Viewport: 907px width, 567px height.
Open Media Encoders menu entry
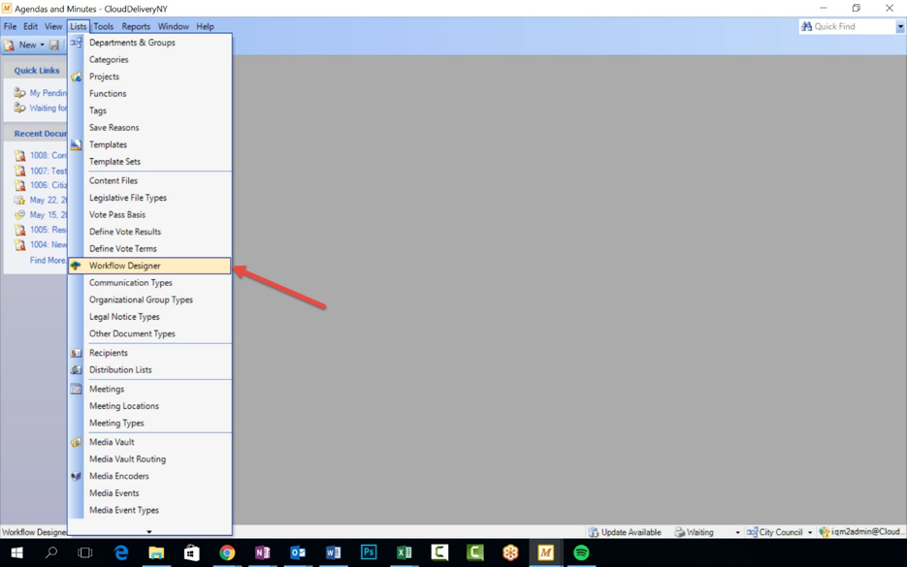point(149,476)
